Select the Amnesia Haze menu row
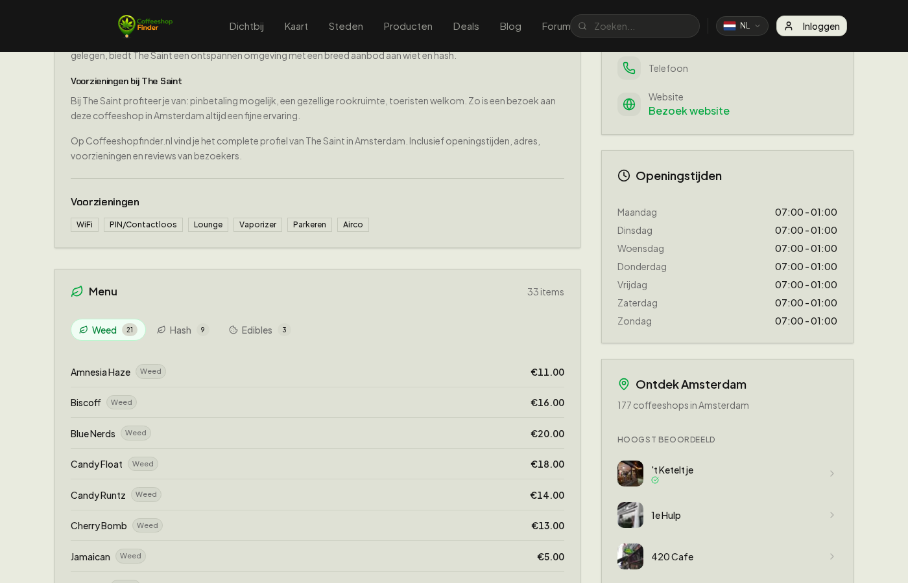This screenshot has width=908, height=583. 317,372
